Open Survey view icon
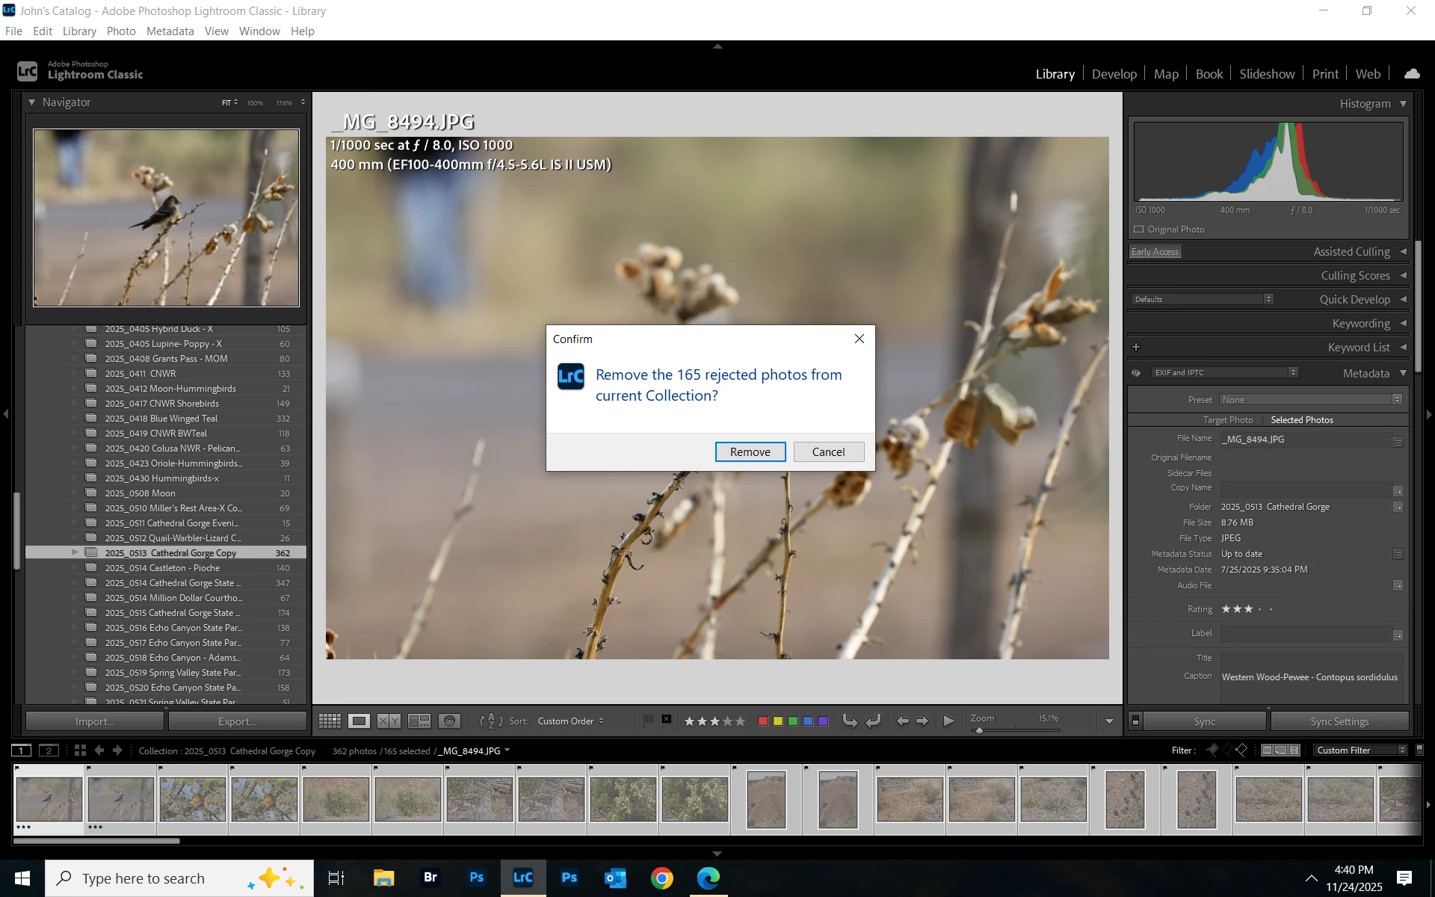The height and width of the screenshot is (897, 1435). pos(419,721)
